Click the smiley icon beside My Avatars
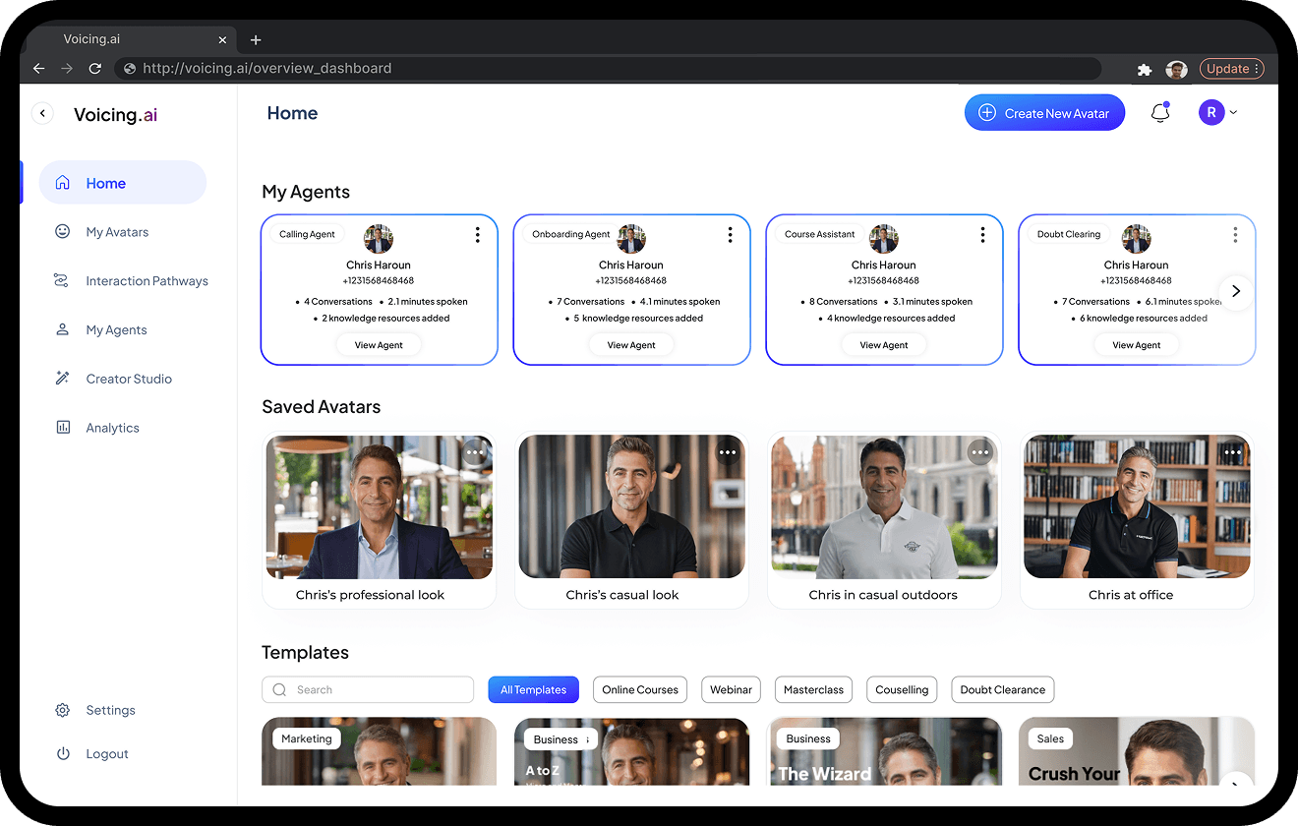The width and height of the screenshot is (1298, 826). tap(63, 232)
